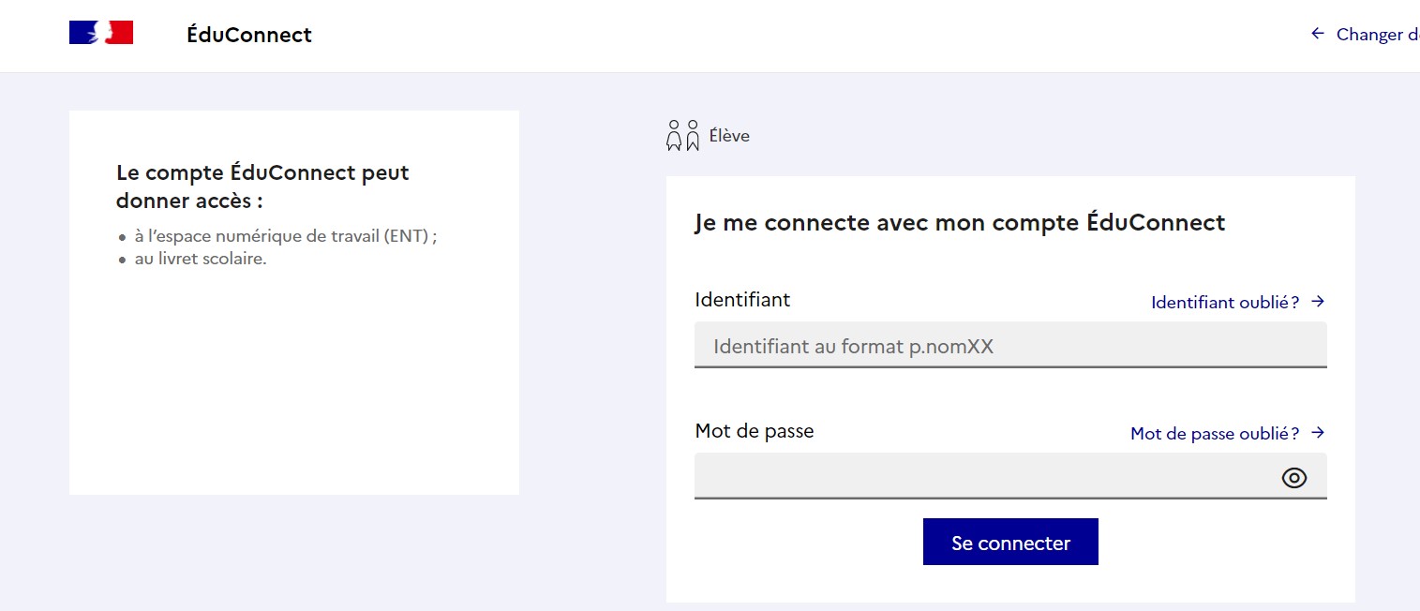
Task: Follow the Changer de profil link
Action: point(1378,35)
